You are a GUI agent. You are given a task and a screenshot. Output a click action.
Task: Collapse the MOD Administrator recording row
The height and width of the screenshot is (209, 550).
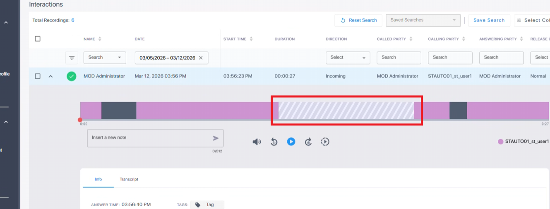coord(50,76)
